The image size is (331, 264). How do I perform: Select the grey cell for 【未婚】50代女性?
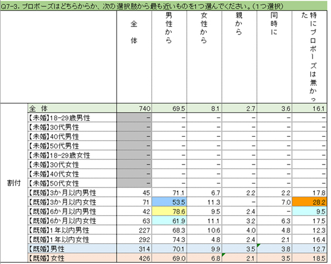[x=134, y=183]
